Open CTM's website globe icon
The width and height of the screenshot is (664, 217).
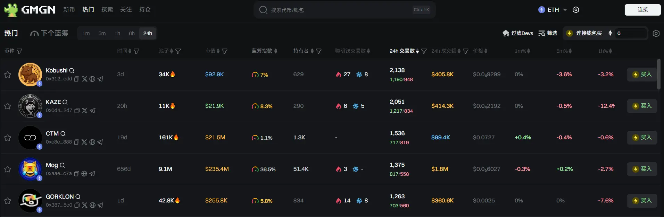[92, 142]
